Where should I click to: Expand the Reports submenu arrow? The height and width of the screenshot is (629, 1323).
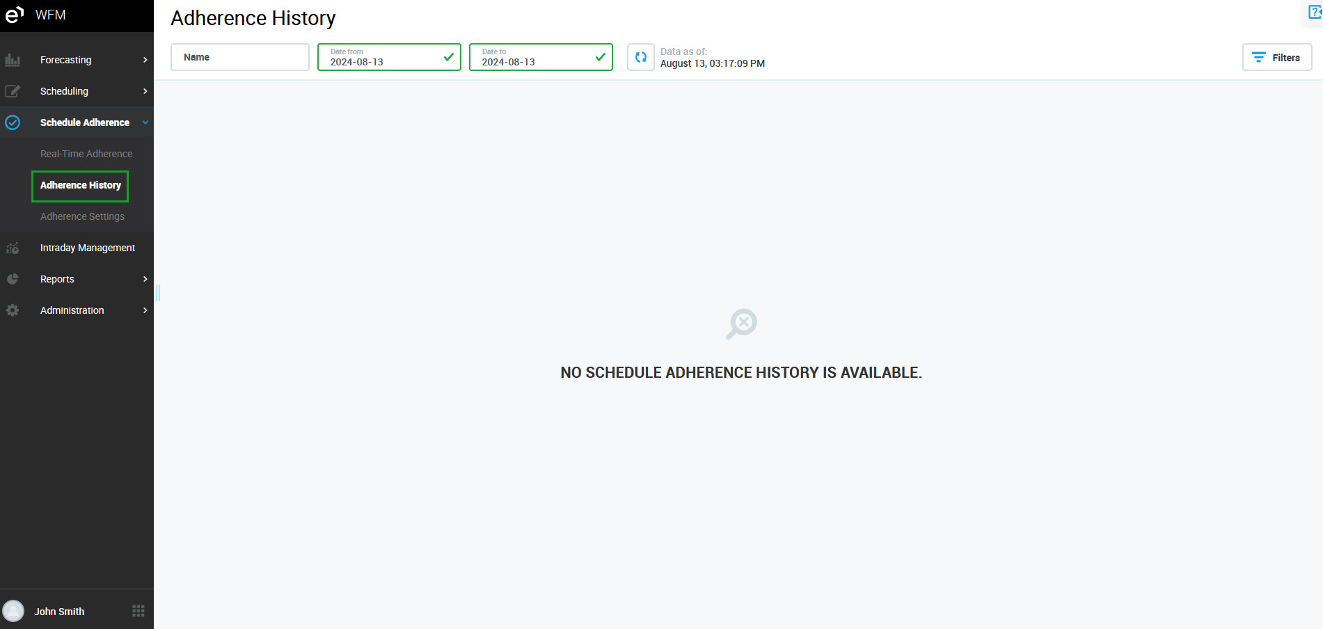point(145,279)
